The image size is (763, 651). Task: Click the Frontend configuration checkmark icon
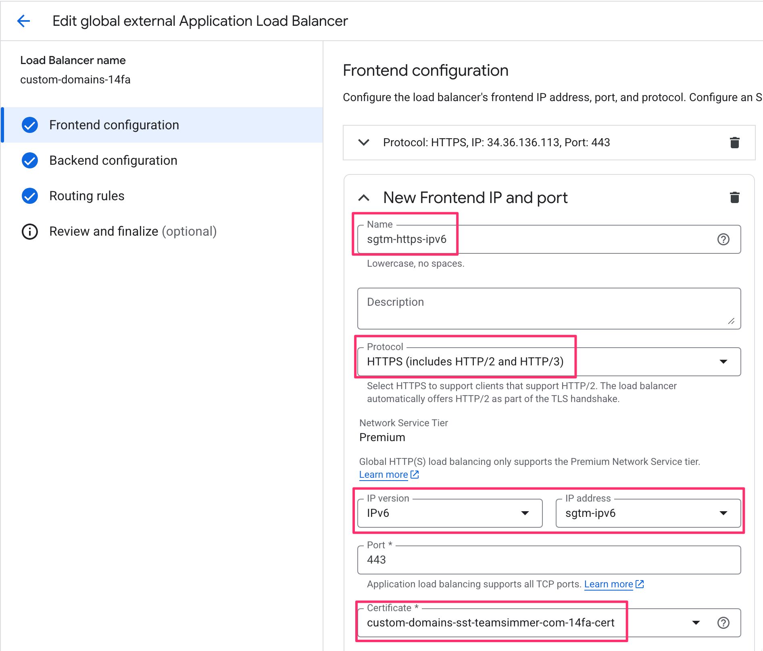click(x=30, y=125)
